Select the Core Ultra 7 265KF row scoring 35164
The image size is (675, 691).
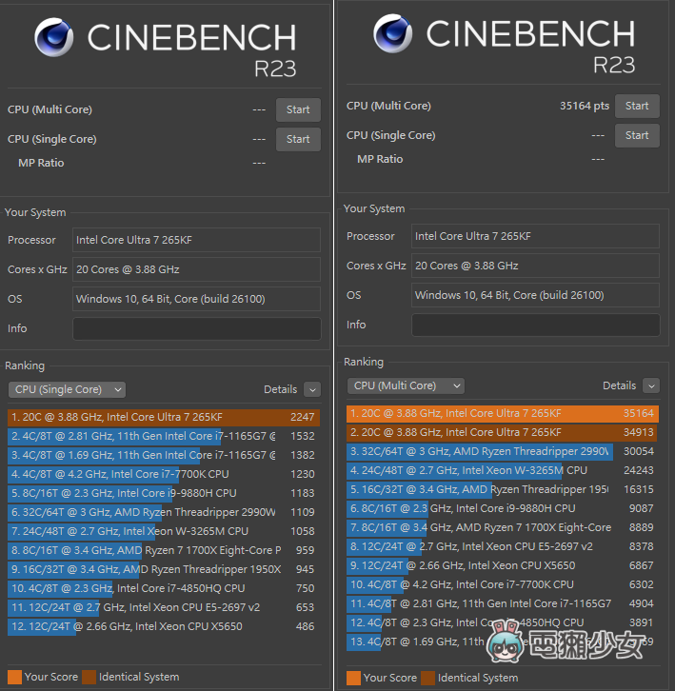[x=503, y=413]
